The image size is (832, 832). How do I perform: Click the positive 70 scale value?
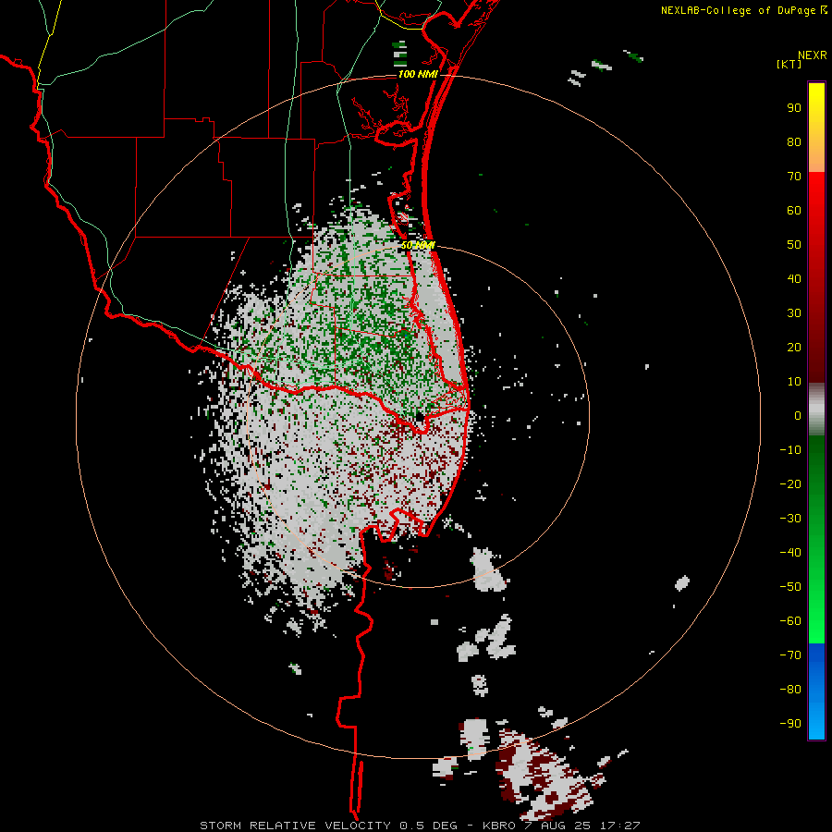794,177
